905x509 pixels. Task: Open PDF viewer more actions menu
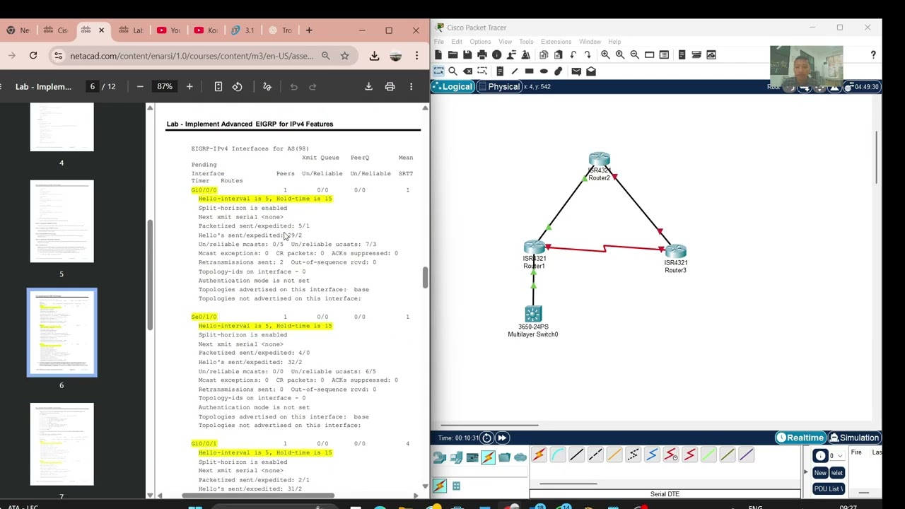411,86
